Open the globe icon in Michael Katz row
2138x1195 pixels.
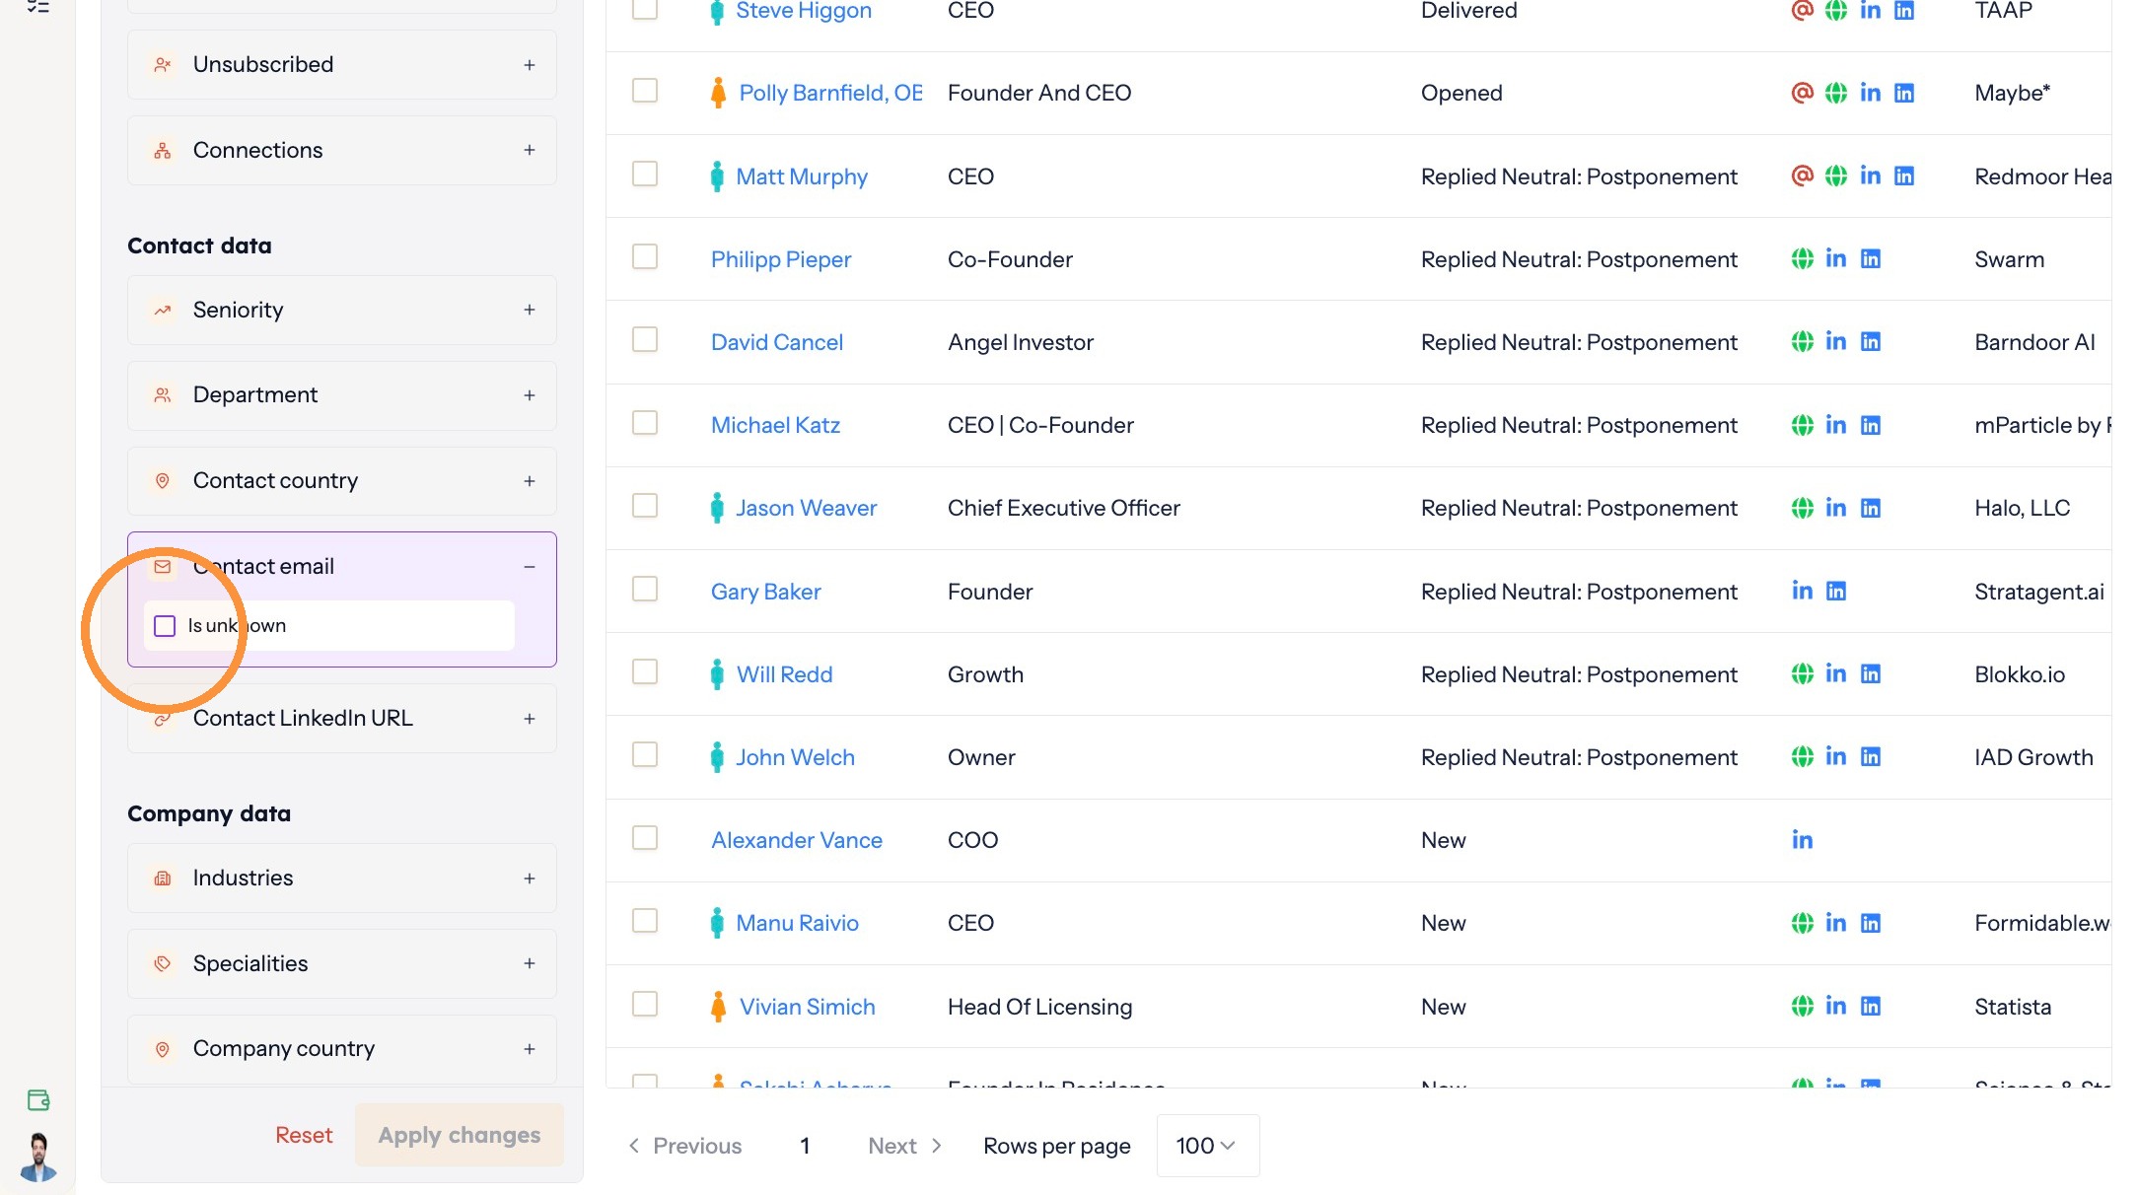(1802, 425)
